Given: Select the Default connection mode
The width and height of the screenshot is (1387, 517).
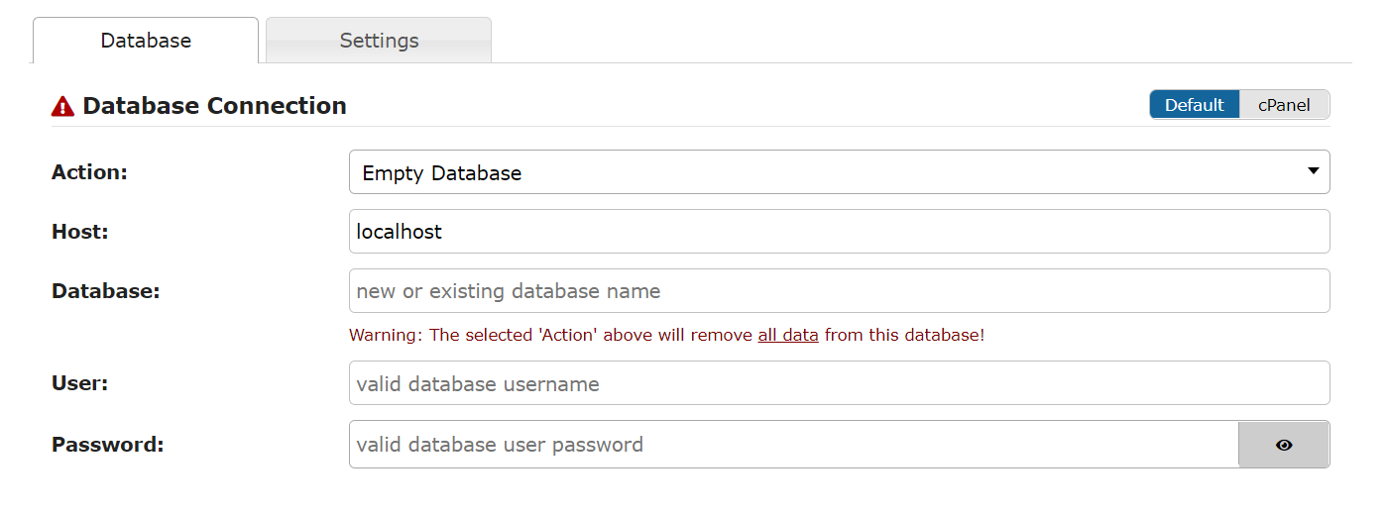Looking at the screenshot, I should (x=1195, y=105).
